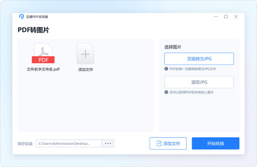This screenshot has height=167, width=257.
Task: Click the 迅捷PDF阅读器 app logo icon
Action: point(21,17)
